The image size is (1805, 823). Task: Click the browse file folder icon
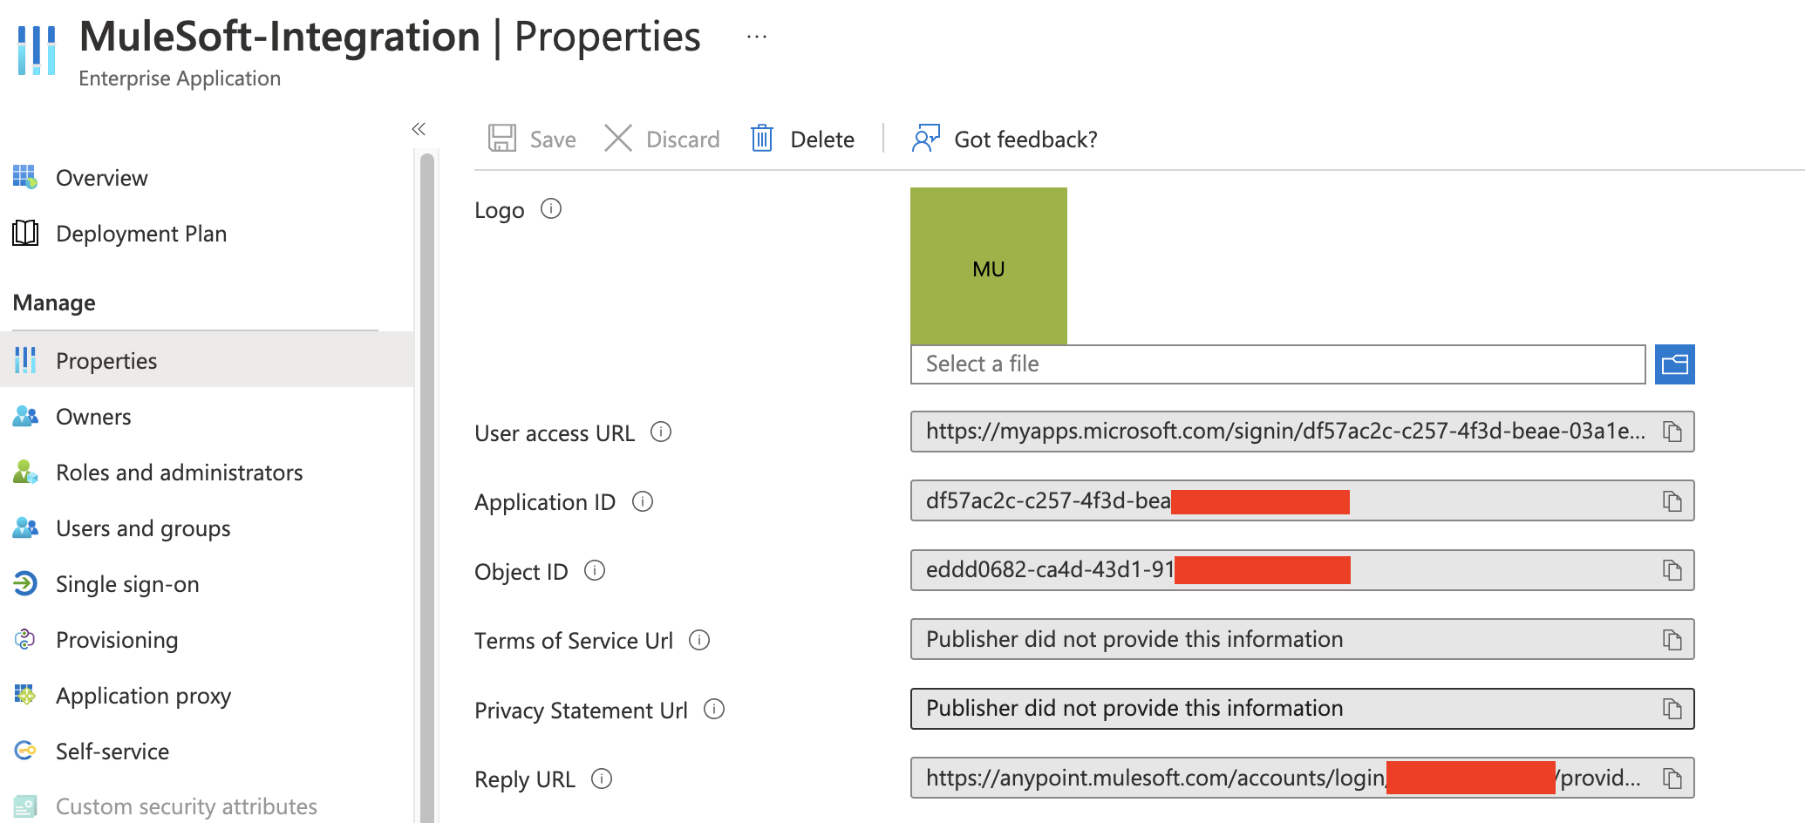click(x=1674, y=364)
